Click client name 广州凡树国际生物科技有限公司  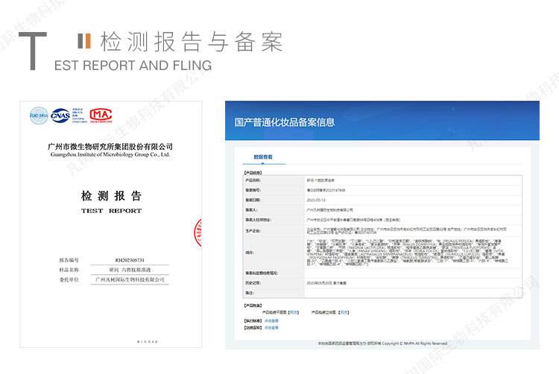tap(130, 279)
